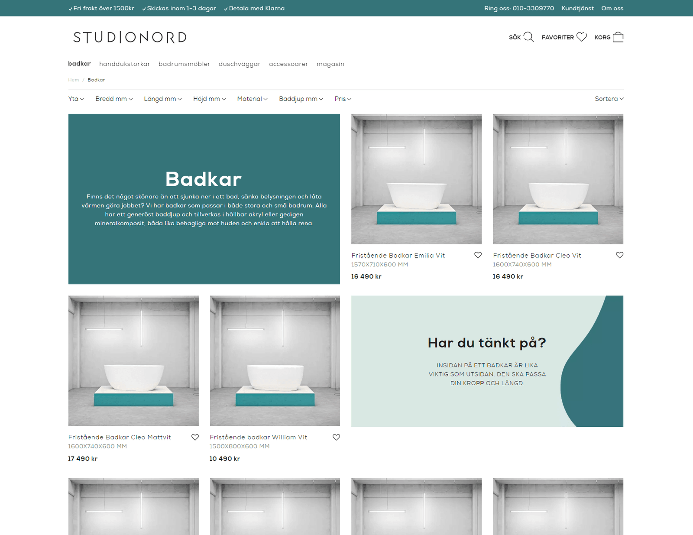Open the Längd mm filter
Viewport: 693px width, 535px height.
[x=163, y=99]
